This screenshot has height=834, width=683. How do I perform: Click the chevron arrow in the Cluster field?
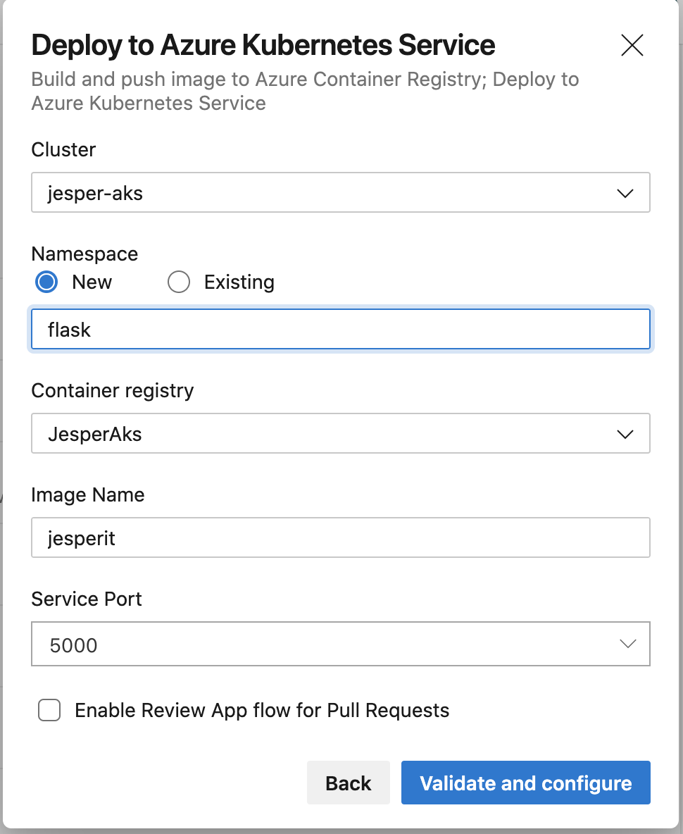625,193
